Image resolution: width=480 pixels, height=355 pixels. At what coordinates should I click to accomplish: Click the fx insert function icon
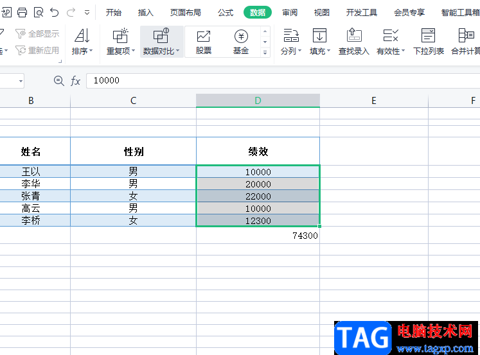pyautogui.click(x=75, y=81)
